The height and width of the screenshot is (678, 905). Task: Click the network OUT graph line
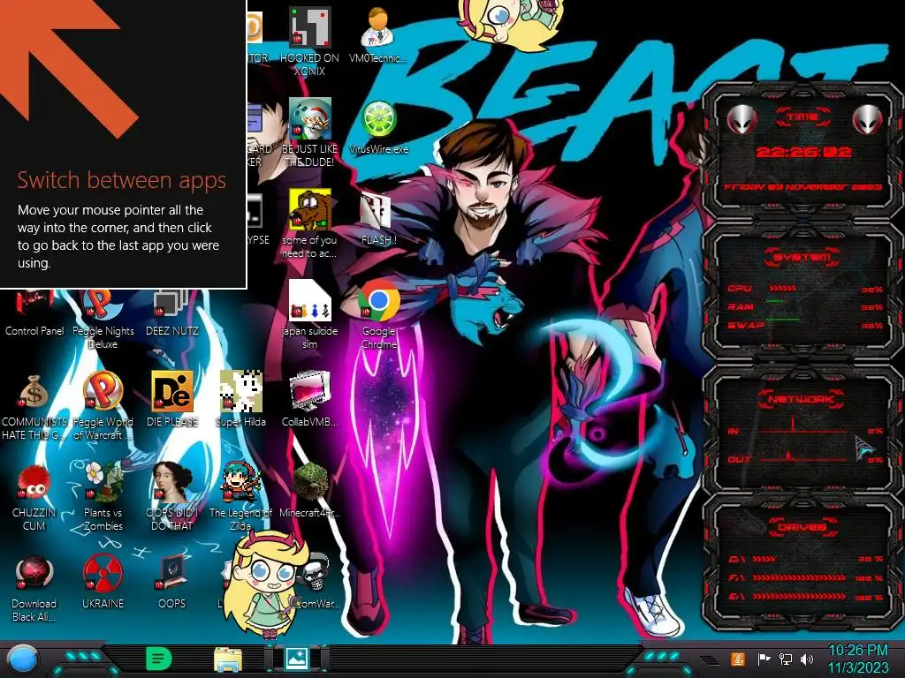click(802, 458)
